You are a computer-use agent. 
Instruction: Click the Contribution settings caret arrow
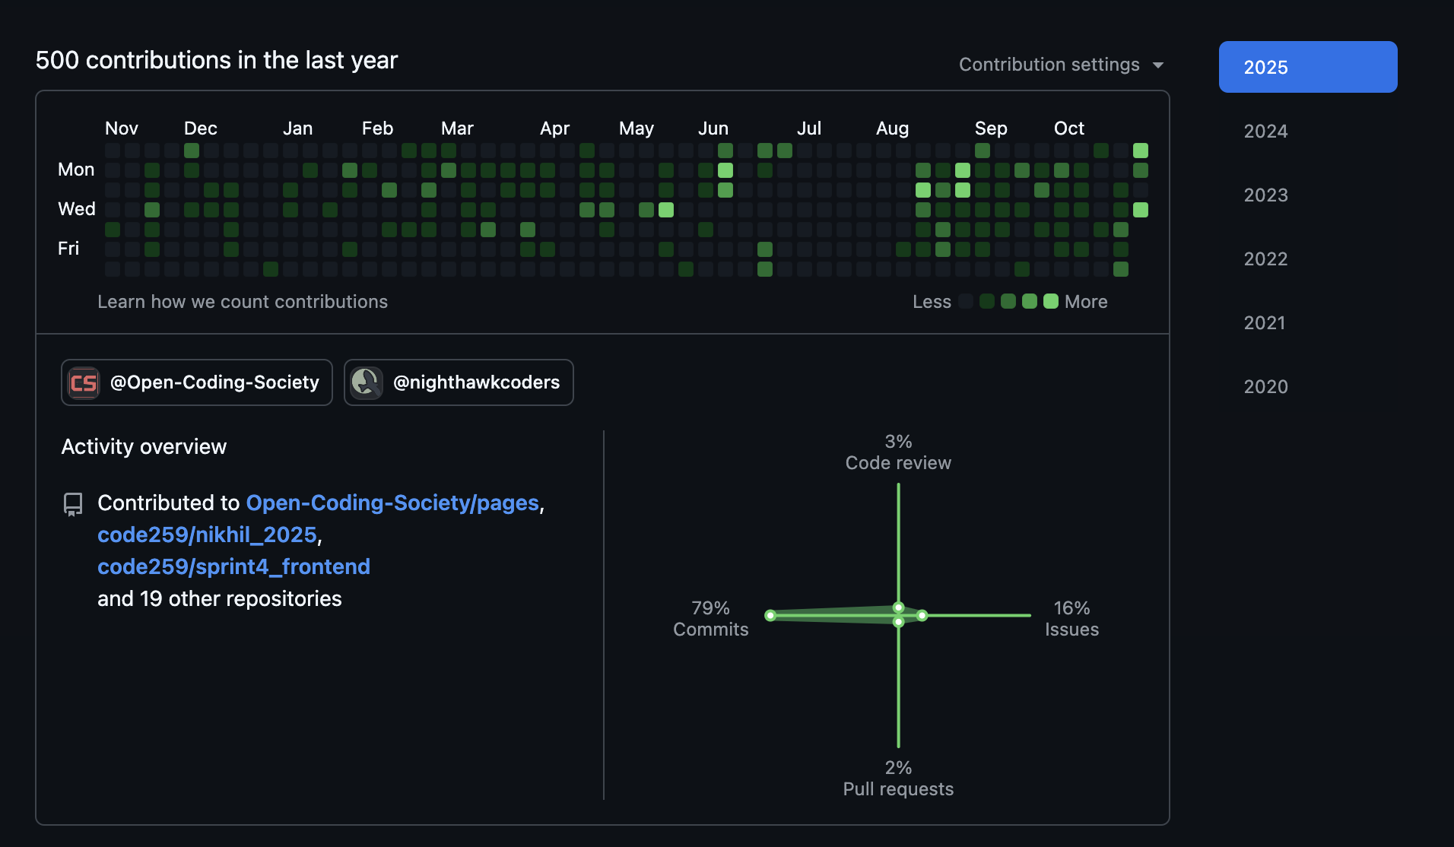pyautogui.click(x=1158, y=65)
